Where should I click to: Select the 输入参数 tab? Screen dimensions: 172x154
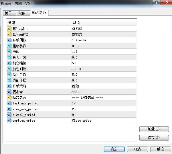[39, 13]
